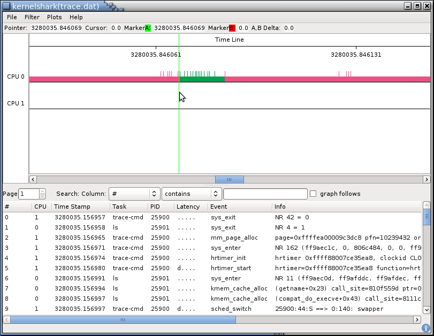Open the File menu
This screenshot has width=434, height=336.
click(12, 17)
